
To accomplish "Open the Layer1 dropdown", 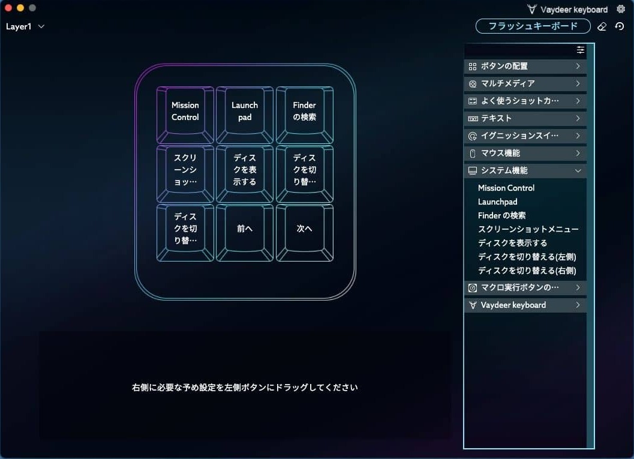I will pyautogui.click(x=25, y=26).
